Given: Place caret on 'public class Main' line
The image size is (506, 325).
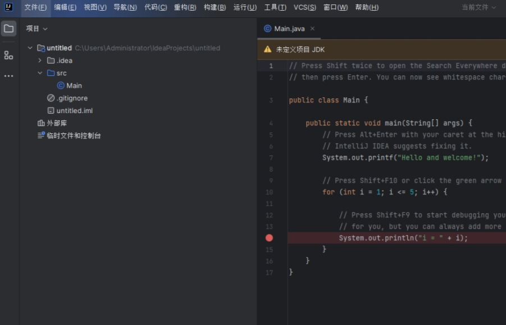Looking at the screenshot, I should tap(328, 100).
